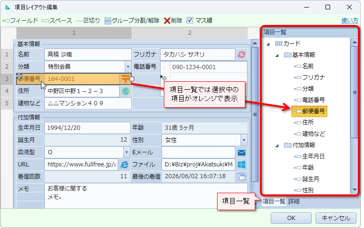This screenshot has height=228, width=364.
Task: Select row header 1
Action: point(7,55)
